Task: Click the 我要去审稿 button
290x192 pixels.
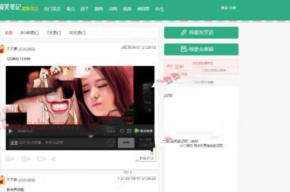Action: 201,49
